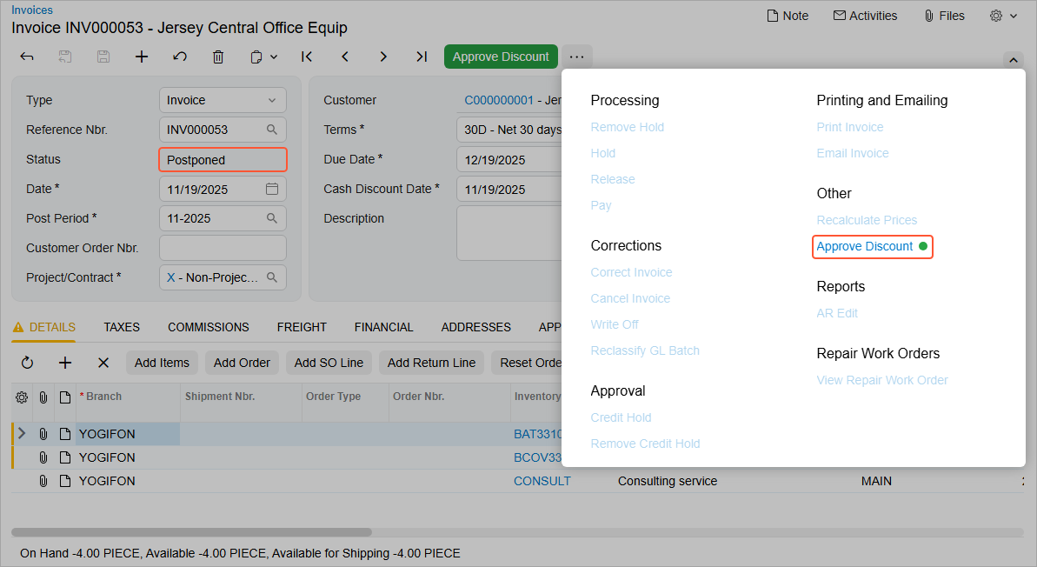Image resolution: width=1037 pixels, height=567 pixels.
Task: Expand the first YOGIFON row
Action: click(22, 433)
